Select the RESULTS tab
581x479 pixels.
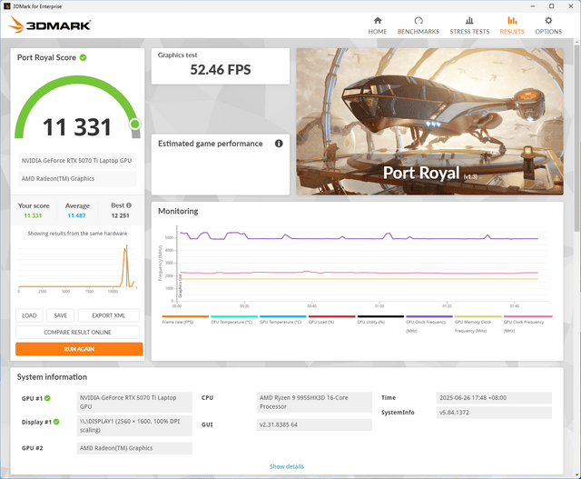(x=512, y=25)
